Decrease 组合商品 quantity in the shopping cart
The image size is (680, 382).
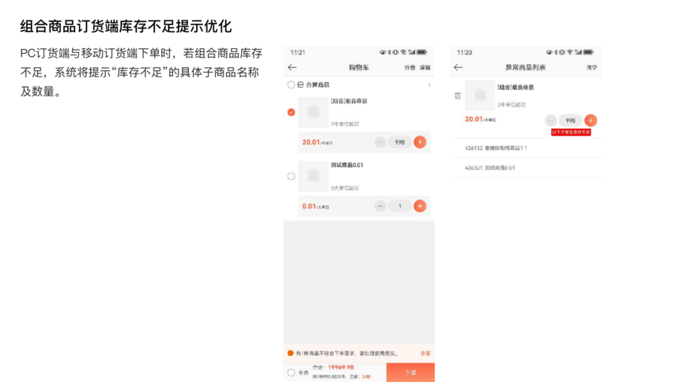(x=380, y=142)
